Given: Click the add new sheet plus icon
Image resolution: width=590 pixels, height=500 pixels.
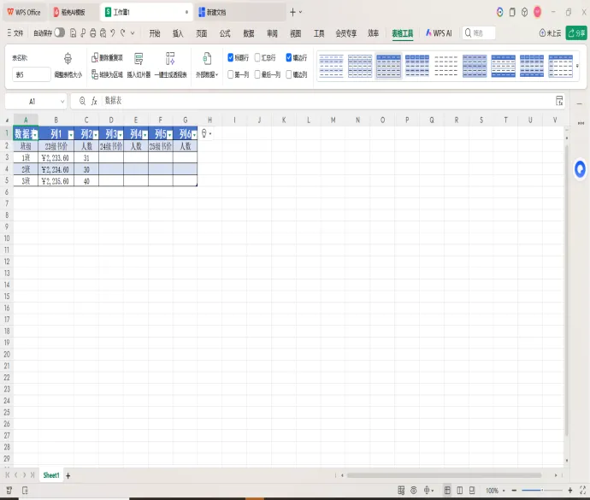Looking at the screenshot, I should pyautogui.click(x=68, y=476).
